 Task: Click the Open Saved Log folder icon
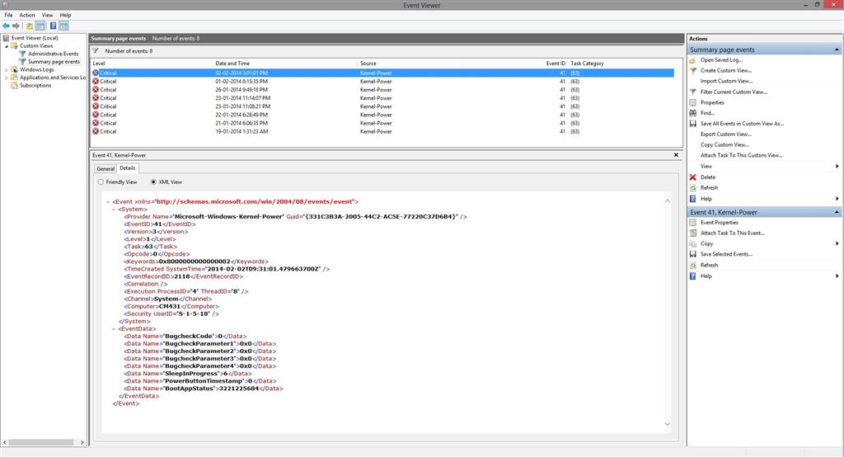click(x=692, y=60)
